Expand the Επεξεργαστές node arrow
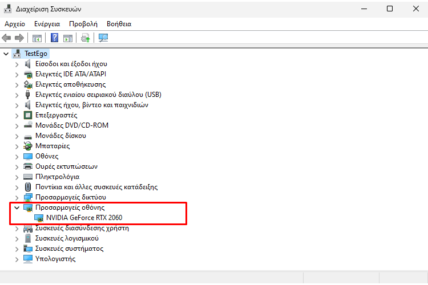The image size is (428, 285). pos(17,115)
